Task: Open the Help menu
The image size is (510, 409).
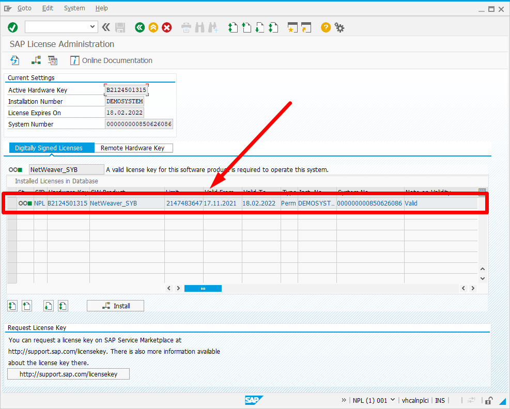Action: 101,8
